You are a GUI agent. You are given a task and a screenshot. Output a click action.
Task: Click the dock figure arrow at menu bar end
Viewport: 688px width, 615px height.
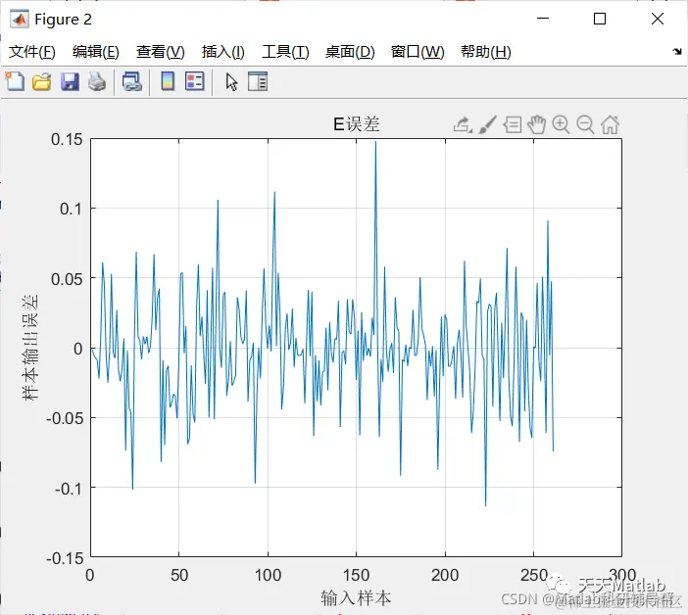click(677, 52)
